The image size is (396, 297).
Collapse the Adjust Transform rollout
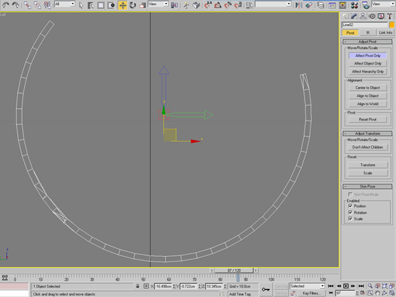coord(368,134)
